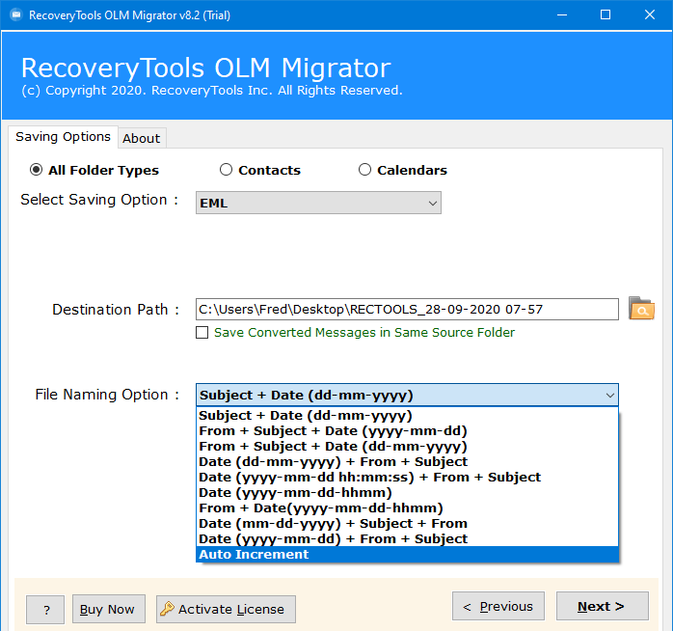
Task: Choose Subject + Date (dd-mm-yyyy) from list
Action: pos(407,416)
